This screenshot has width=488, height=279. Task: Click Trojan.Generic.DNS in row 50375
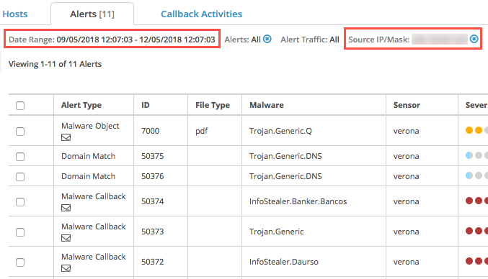pos(285,156)
